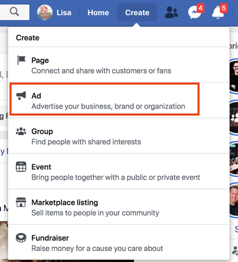Image resolution: width=238 pixels, height=262 pixels.
Task: Click the Fundraiser heart coin icon
Action: 21,238
